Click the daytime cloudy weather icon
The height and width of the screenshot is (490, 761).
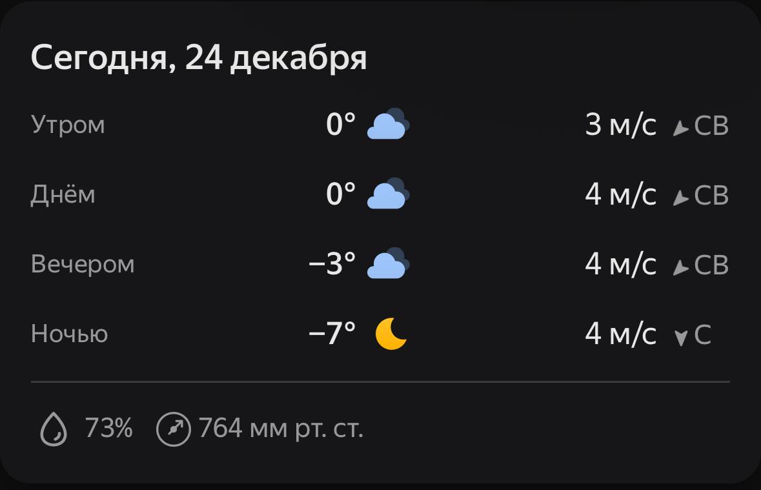pyautogui.click(x=389, y=194)
